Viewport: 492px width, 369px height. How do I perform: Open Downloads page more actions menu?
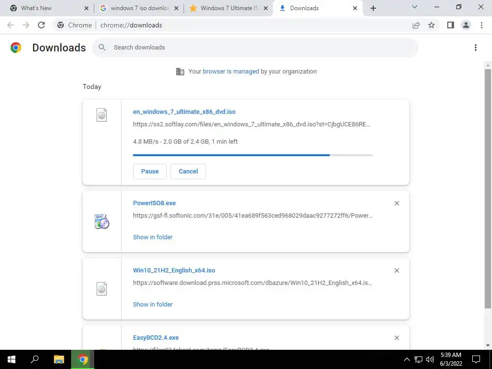point(476,48)
